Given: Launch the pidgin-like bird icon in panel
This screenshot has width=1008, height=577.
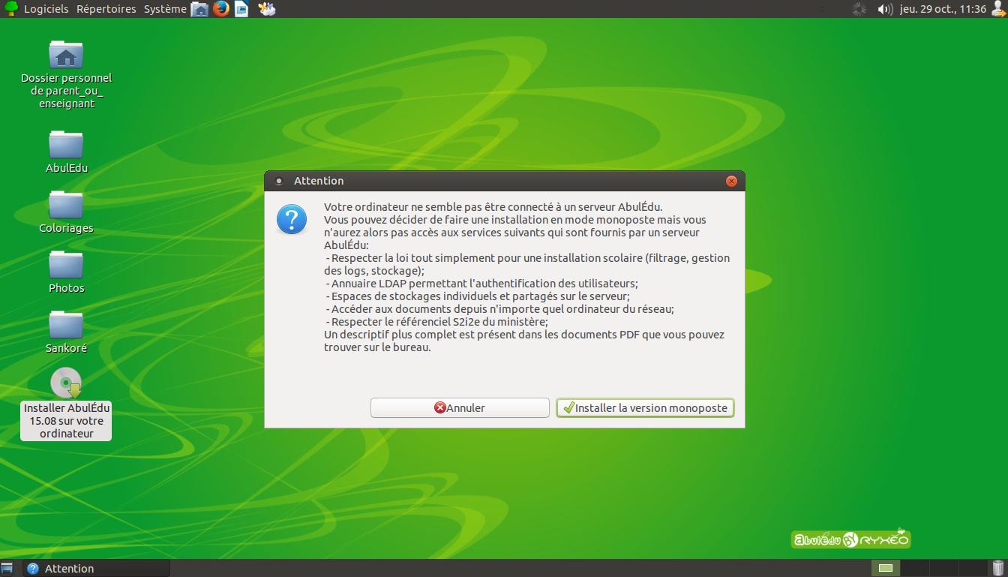Looking at the screenshot, I should (x=266, y=9).
